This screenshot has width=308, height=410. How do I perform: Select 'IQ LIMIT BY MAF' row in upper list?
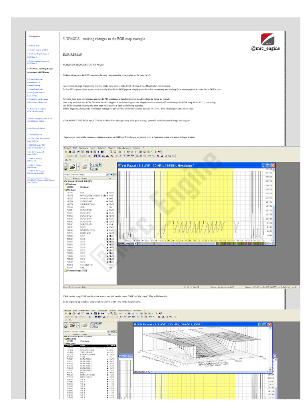coord(90,204)
